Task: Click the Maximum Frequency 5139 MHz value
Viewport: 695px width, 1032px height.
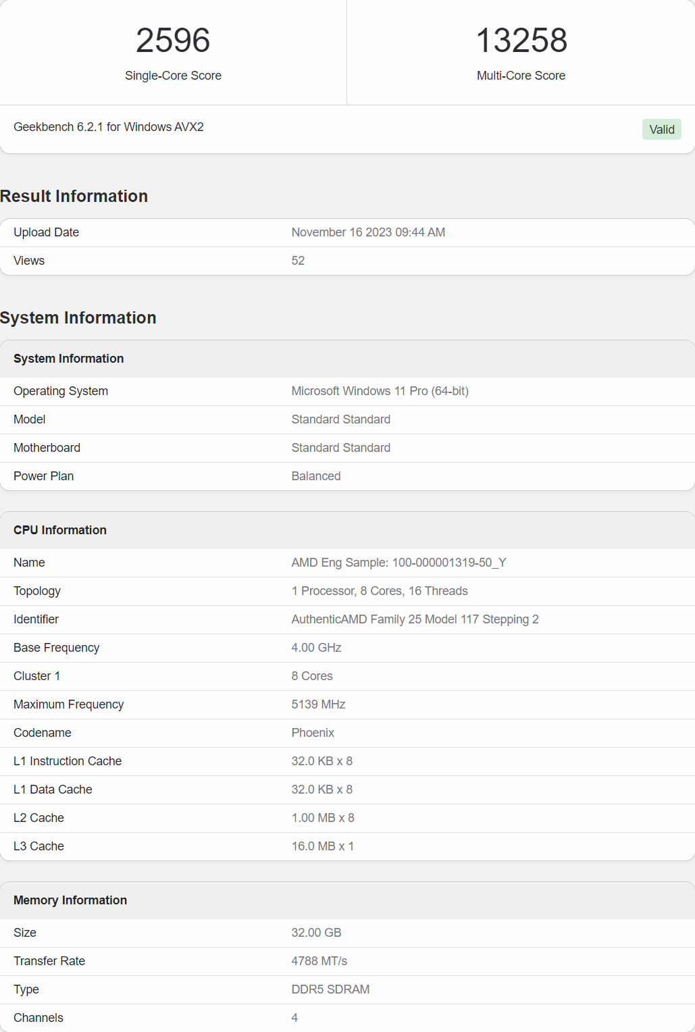Action: (x=318, y=704)
